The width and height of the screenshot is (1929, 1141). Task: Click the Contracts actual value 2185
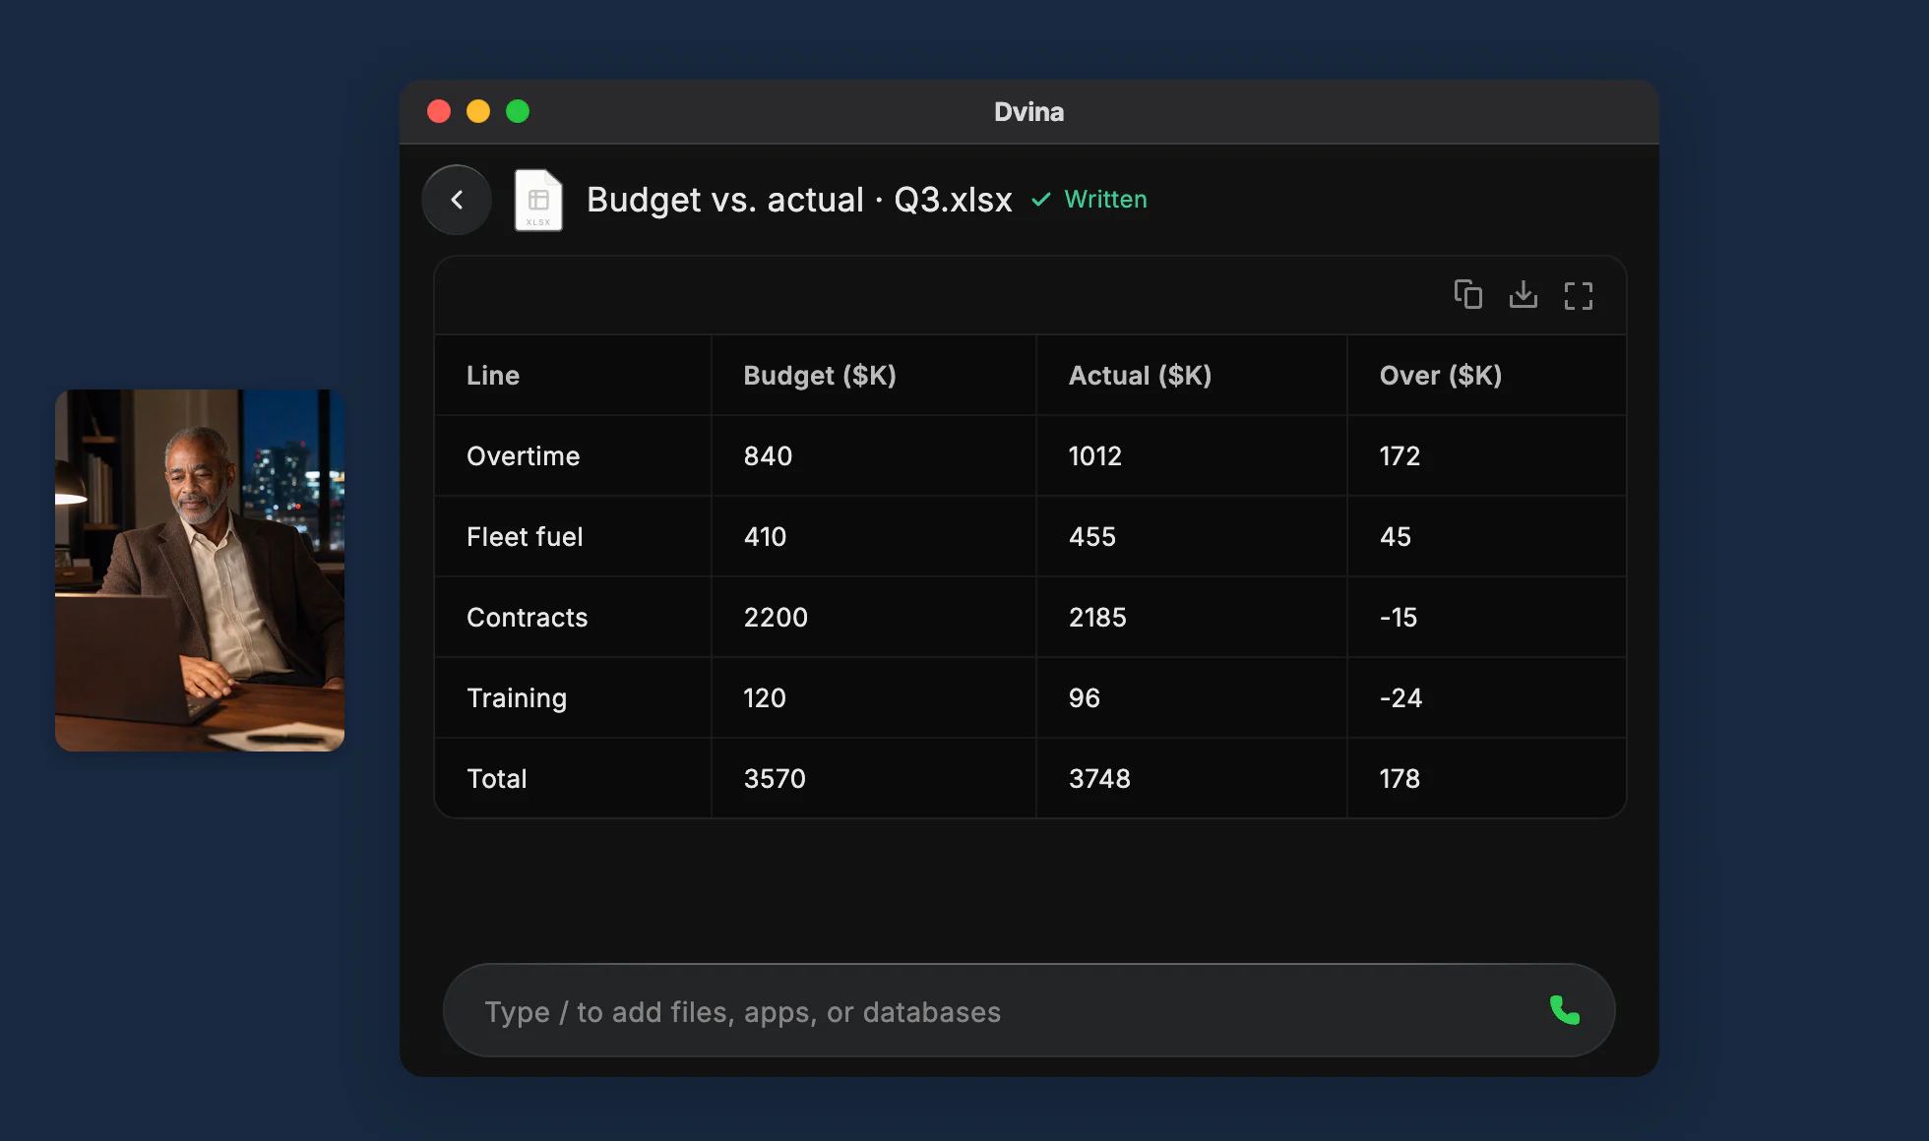click(1097, 617)
